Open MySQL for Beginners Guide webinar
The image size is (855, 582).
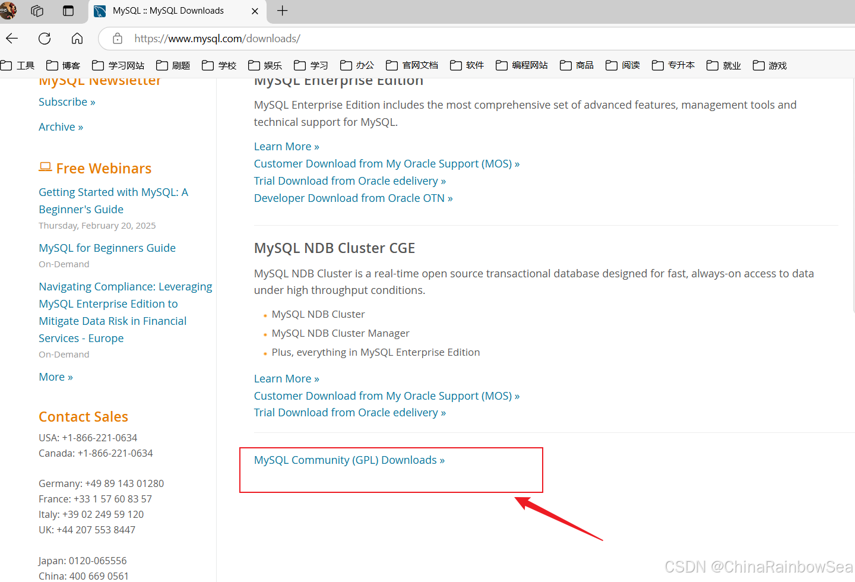[107, 248]
